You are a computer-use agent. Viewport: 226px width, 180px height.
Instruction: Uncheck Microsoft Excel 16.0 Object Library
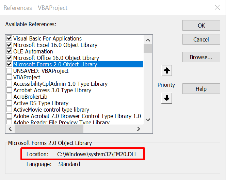[x=10, y=45]
